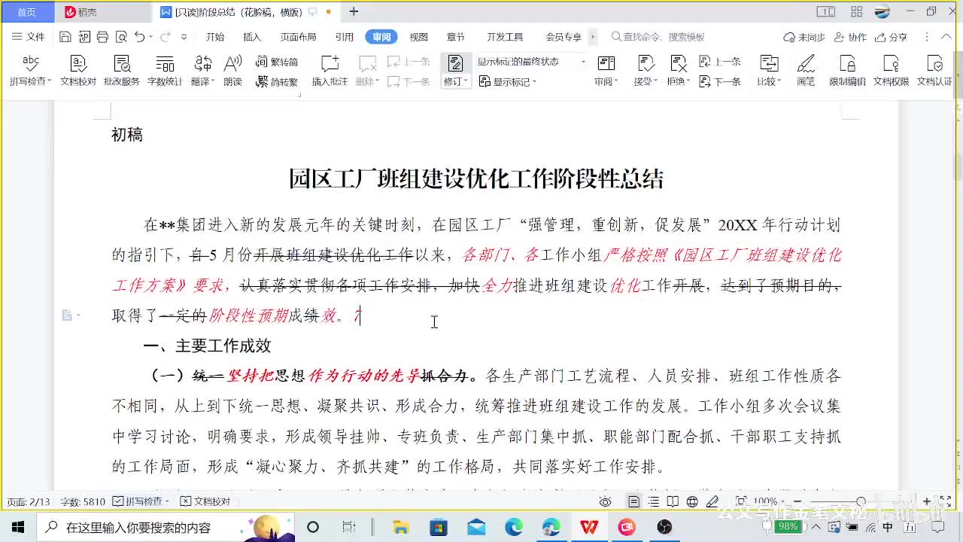Screen dimensions: 963x542
Task: Click the page count 页面: 2/13 indicator
Action: point(28,501)
